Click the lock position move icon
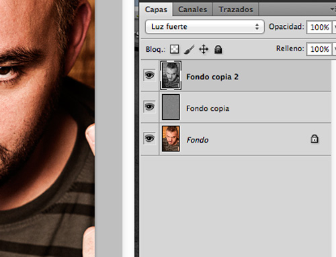336x257 pixels. click(204, 49)
